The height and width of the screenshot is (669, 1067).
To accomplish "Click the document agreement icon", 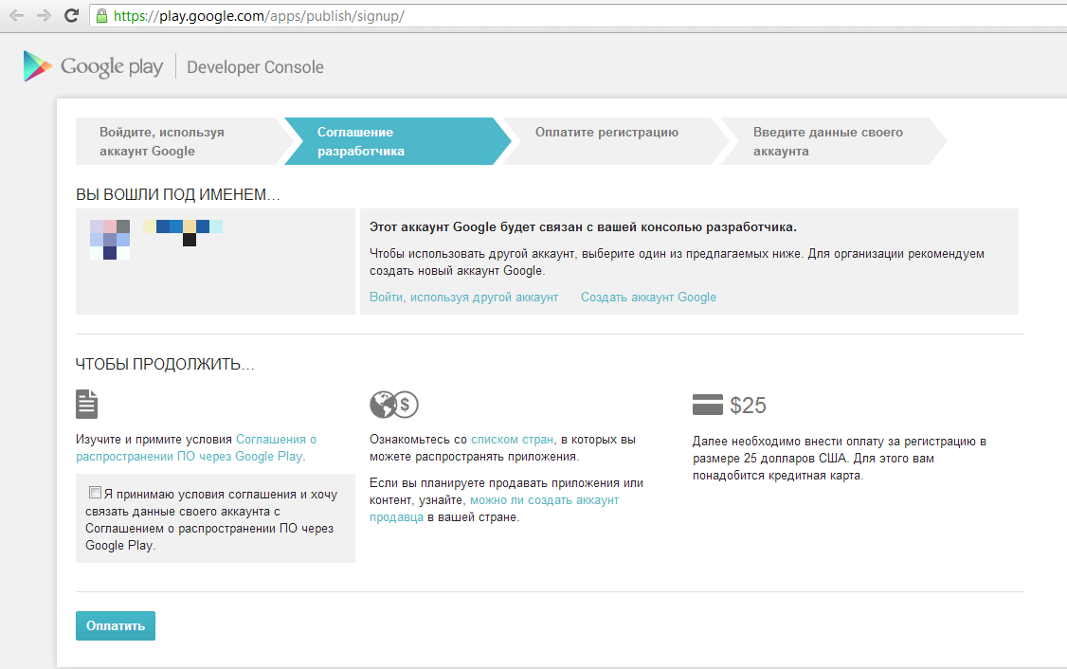I will (x=86, y=405).
